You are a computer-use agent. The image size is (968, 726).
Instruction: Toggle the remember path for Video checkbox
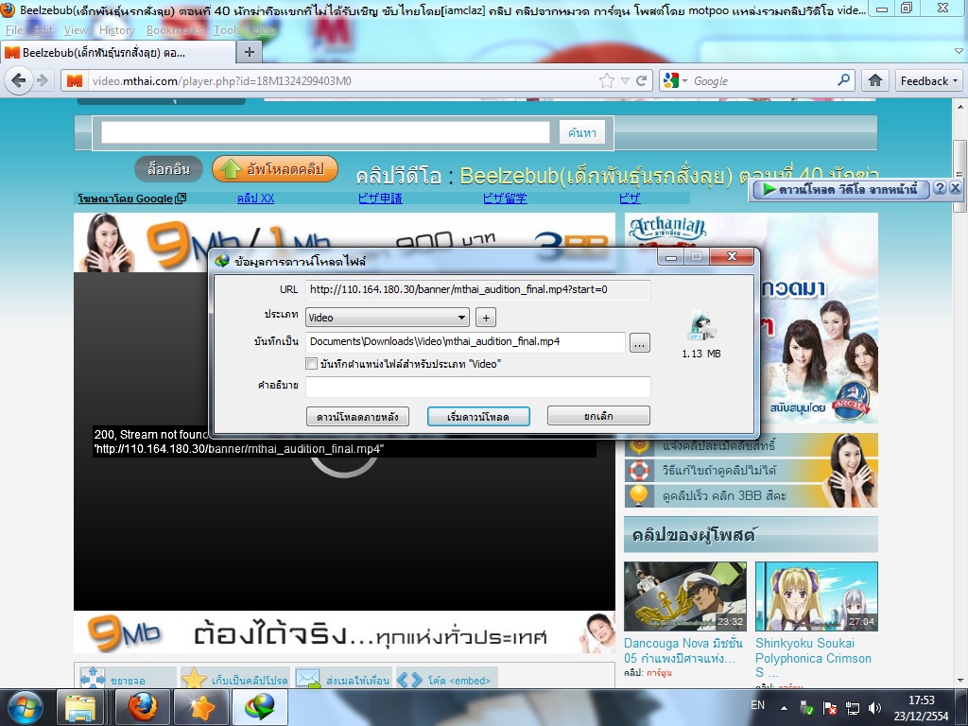312,364
